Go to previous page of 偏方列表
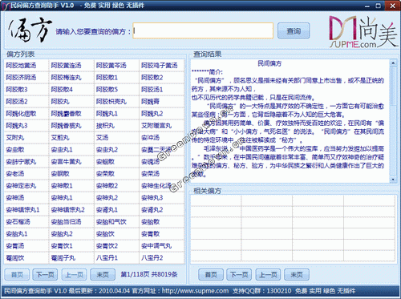Image resolution: width=401 pixels, height=299 pixels. (74, 274)
